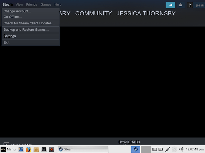
Task: Click the clock showing 12:07:48 pm
Action: point(195,149)
